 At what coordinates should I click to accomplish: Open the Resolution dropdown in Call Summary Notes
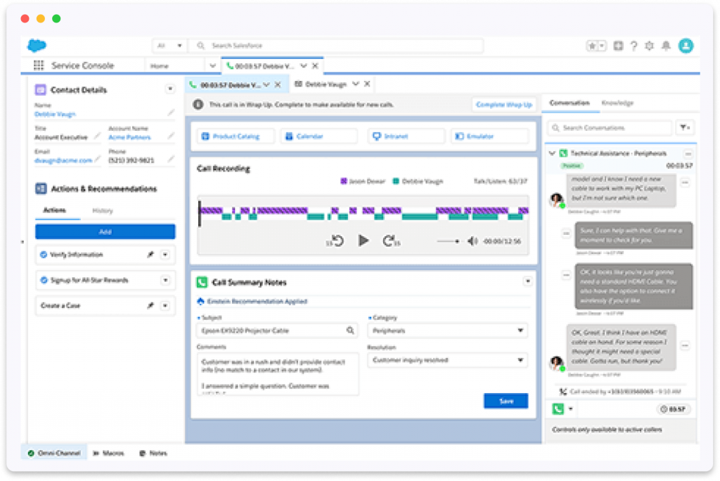pos(521,360)
